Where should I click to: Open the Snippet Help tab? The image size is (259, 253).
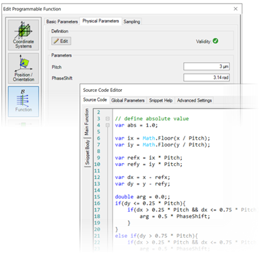pos(161,100)
